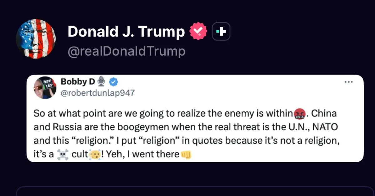Click the fist emoji after the tweet's last word
375x196 pixels.
tap(186, 154)
